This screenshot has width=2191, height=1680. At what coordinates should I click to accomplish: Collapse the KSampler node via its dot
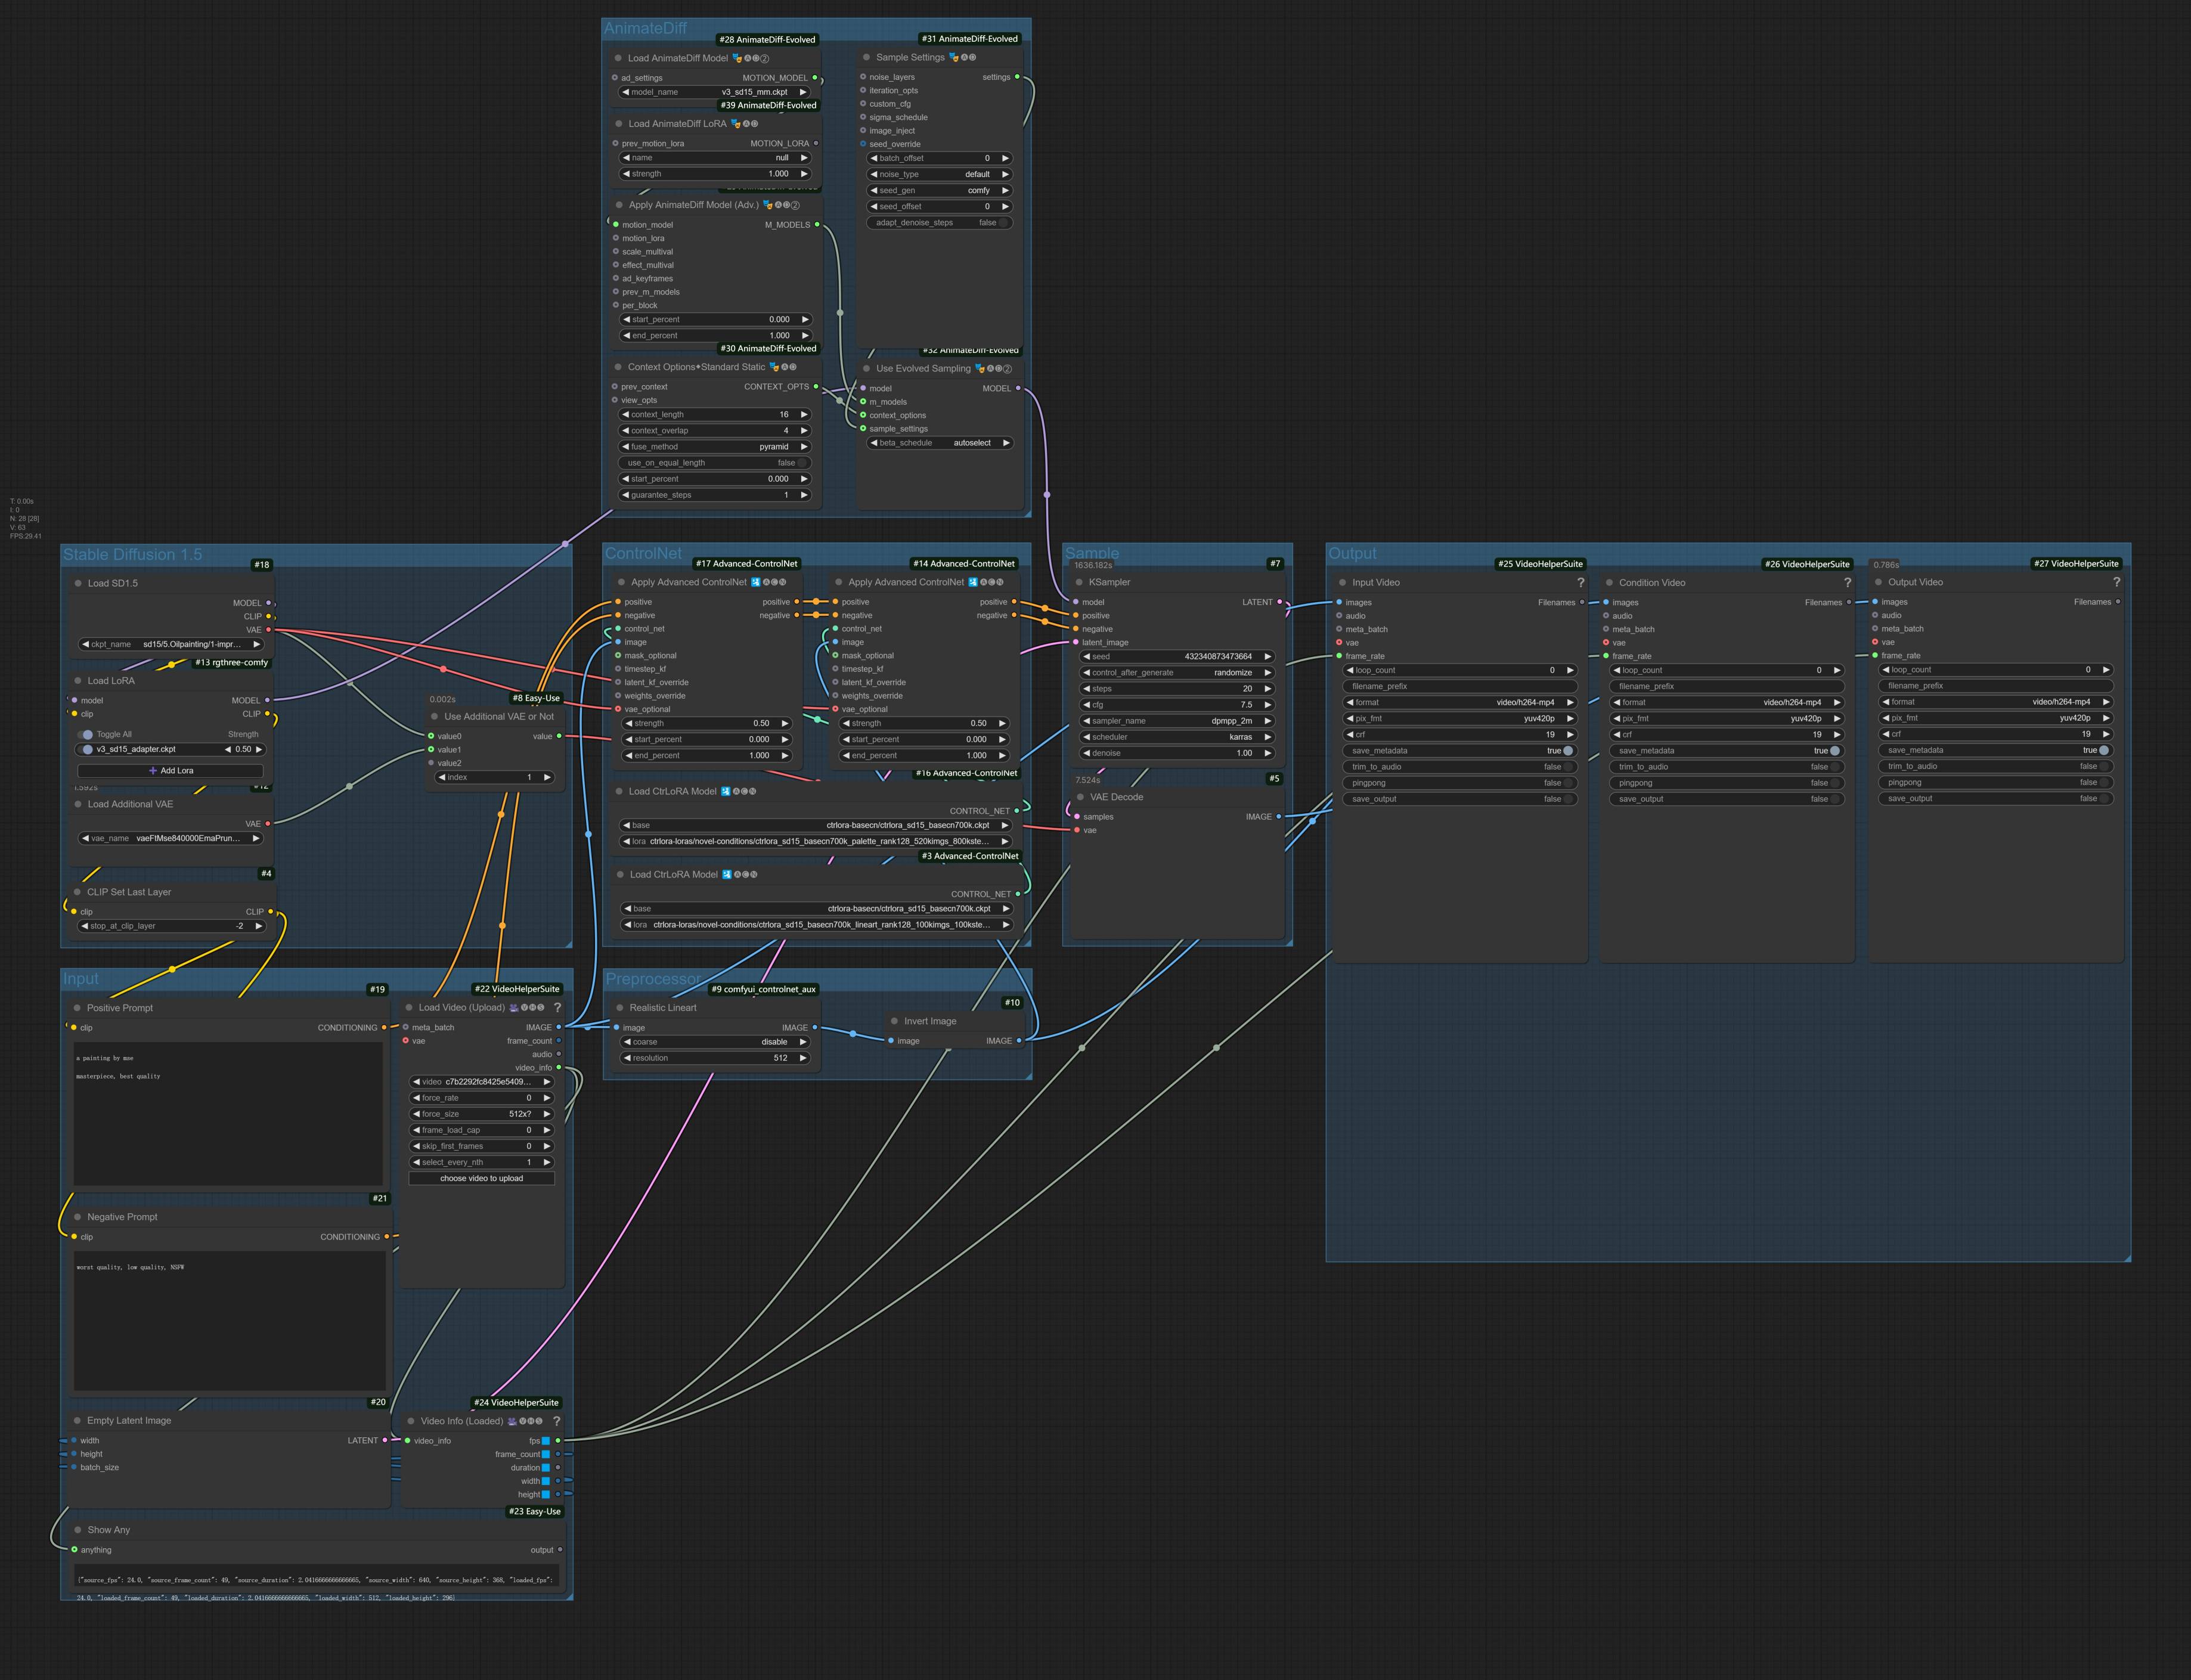1078,582
